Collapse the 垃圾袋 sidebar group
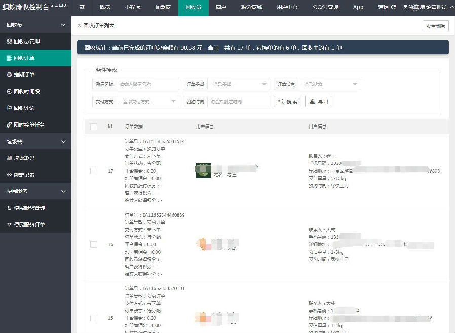Screen dimensions: 455x333 click(x=35, y=141)
